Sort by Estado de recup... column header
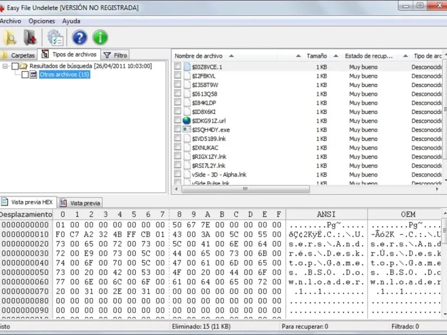This screenshot has height=335, width=447. [369, 56]
